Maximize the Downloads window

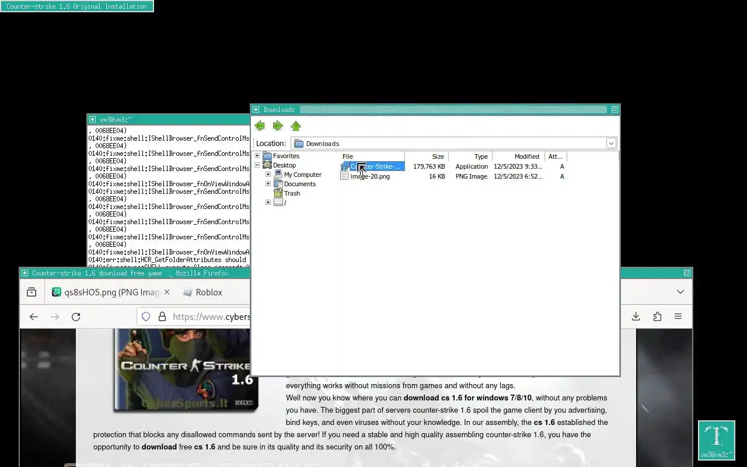[x=615, y=110]
